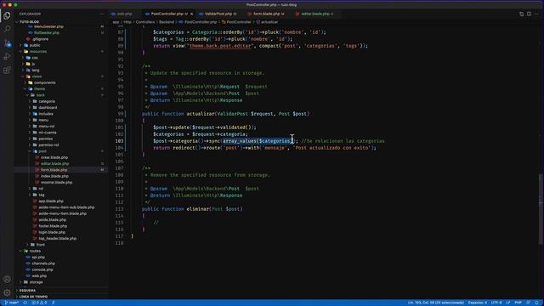Open index.blade.php in the explorer
The width and height of the screenshot is (544, 306).
tap(54, 176)
